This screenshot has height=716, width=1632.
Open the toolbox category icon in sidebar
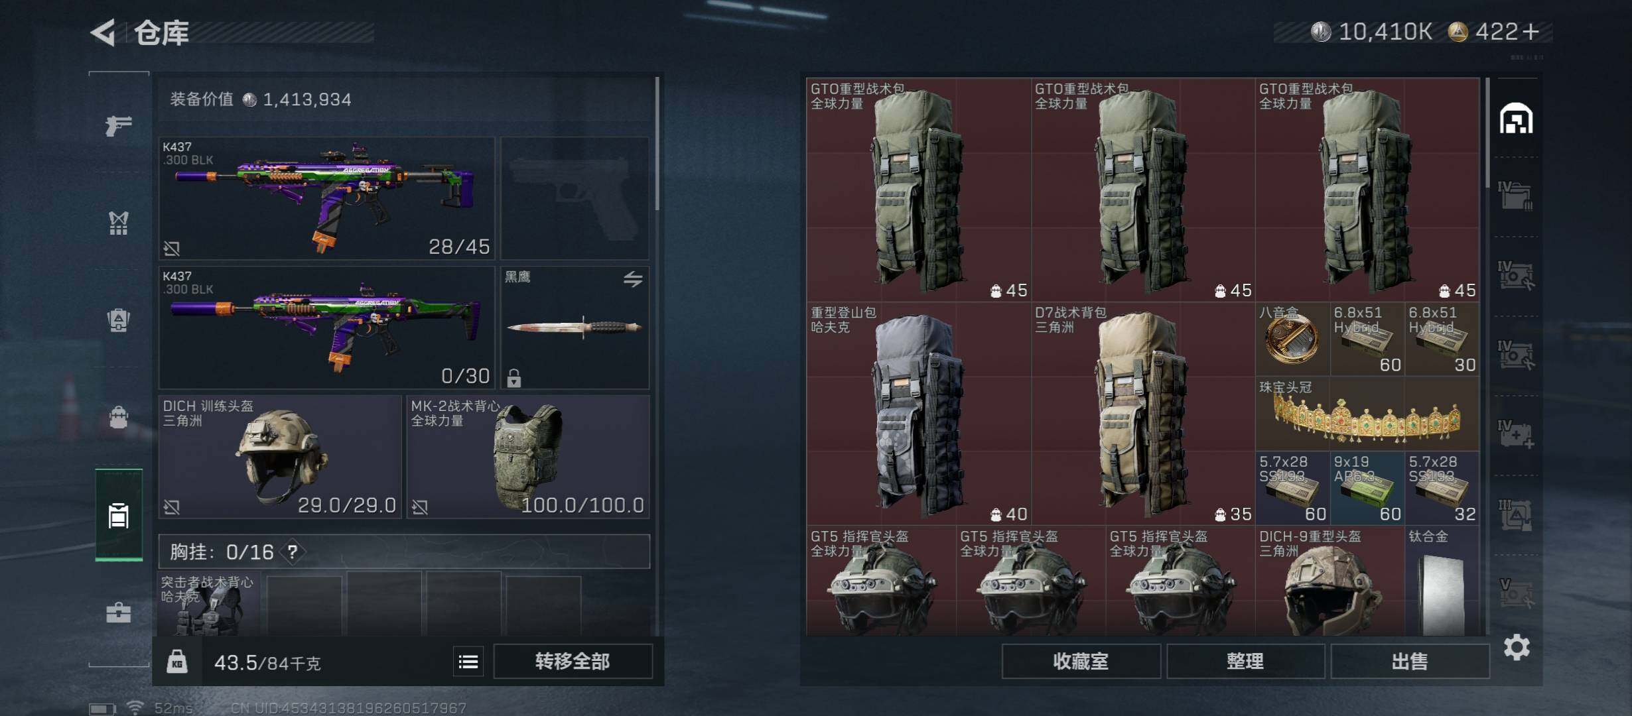point(119,612)
